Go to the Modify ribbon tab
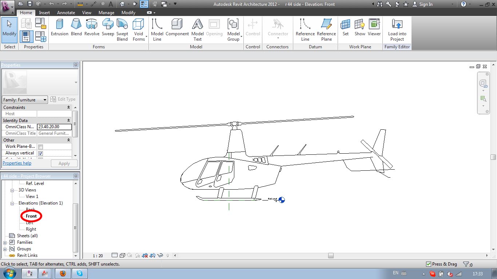This screenshot has width=497, height=279. tap(128, 13)
